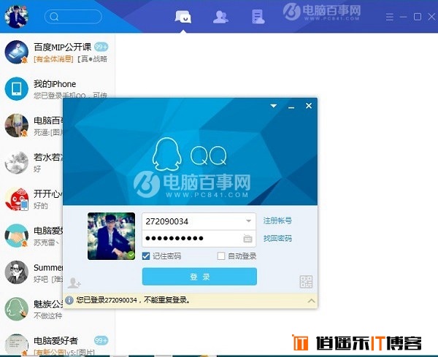This screenshot has width=438, height=357.
Task: Open the 电脑爱好者 group chat
Action: tap(57, 345)
